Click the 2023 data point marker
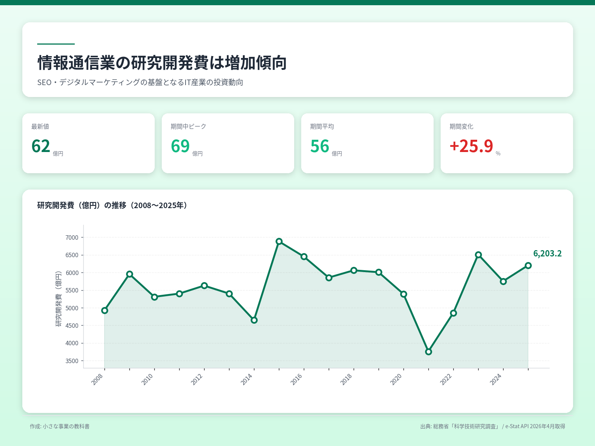The height and width of the screenshot is (446, 595). (479, 255)
